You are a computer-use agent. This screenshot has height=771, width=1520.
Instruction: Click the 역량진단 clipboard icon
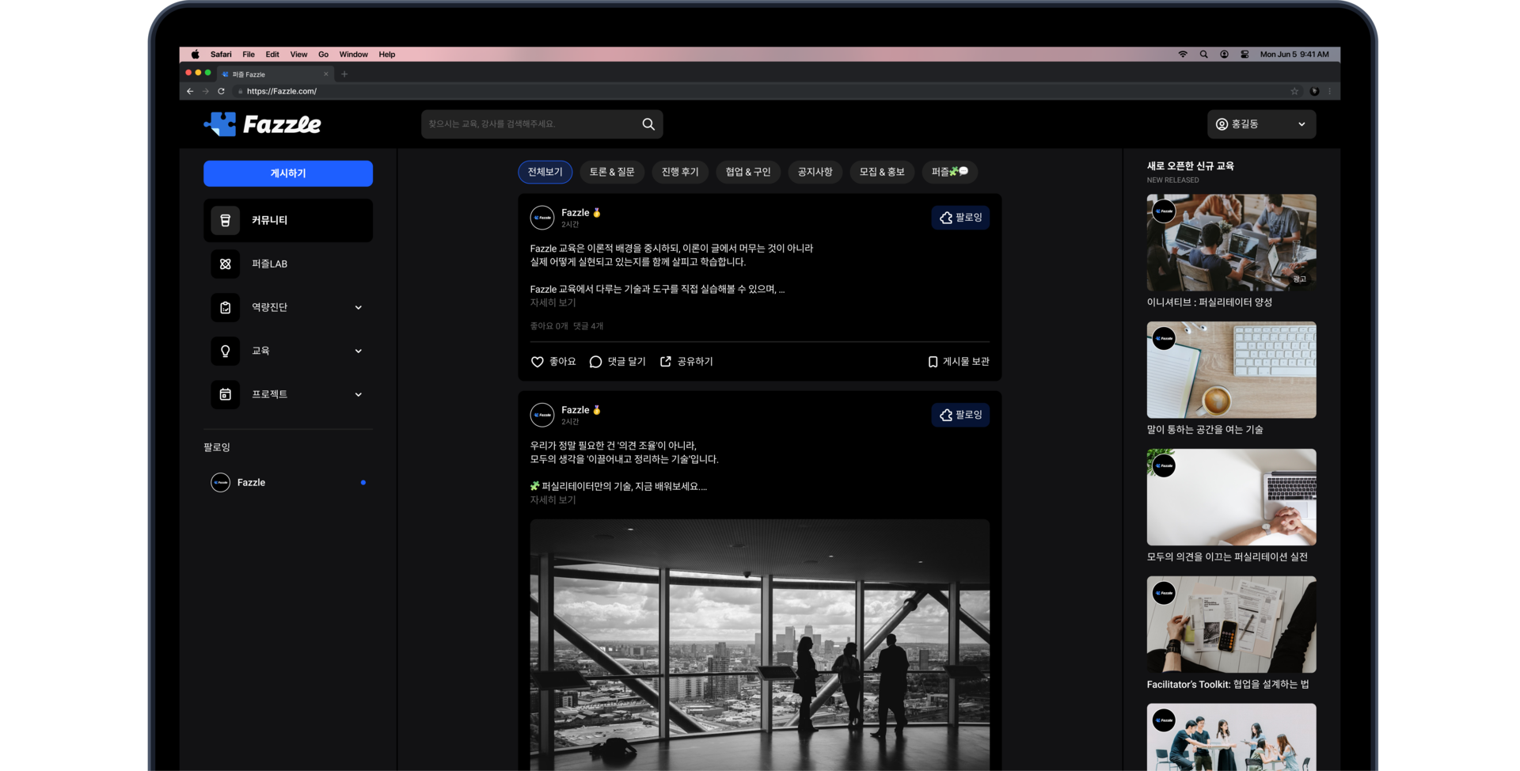coord(226,307)
